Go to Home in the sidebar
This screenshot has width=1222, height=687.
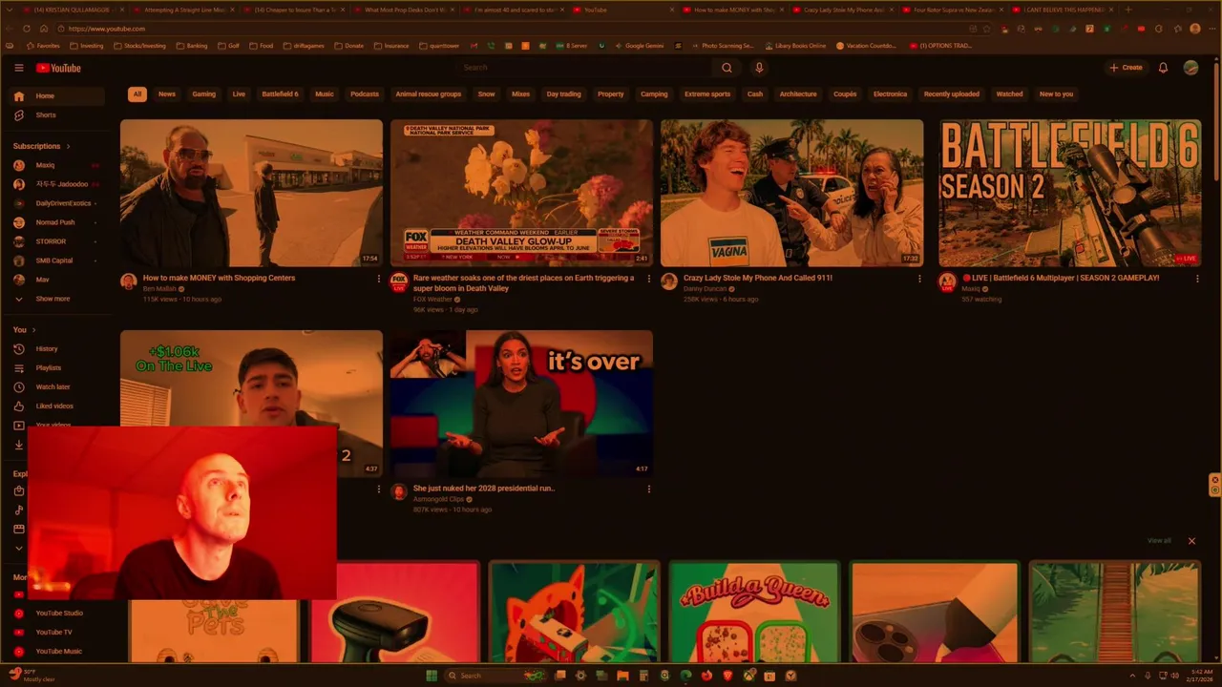click(58, 96)
